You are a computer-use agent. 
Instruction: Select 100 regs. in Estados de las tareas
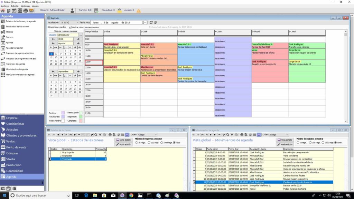tap(149, 143)
